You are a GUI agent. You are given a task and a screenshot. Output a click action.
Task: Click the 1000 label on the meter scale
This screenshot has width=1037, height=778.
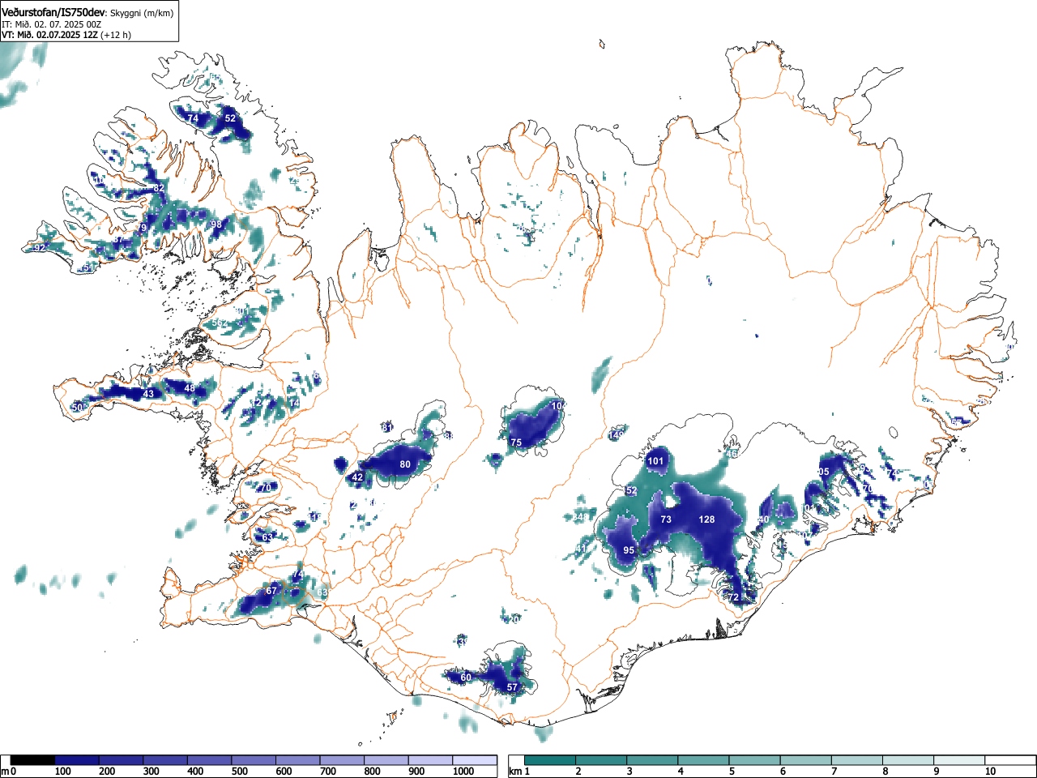463,772
